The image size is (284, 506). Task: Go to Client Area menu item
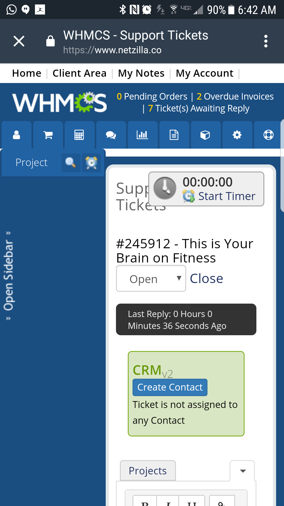(x=79, y=73)
